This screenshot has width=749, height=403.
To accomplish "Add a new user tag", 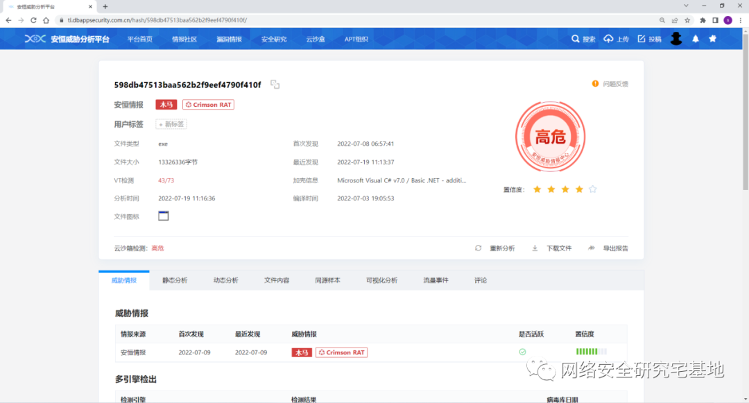I will coord(171,124).
